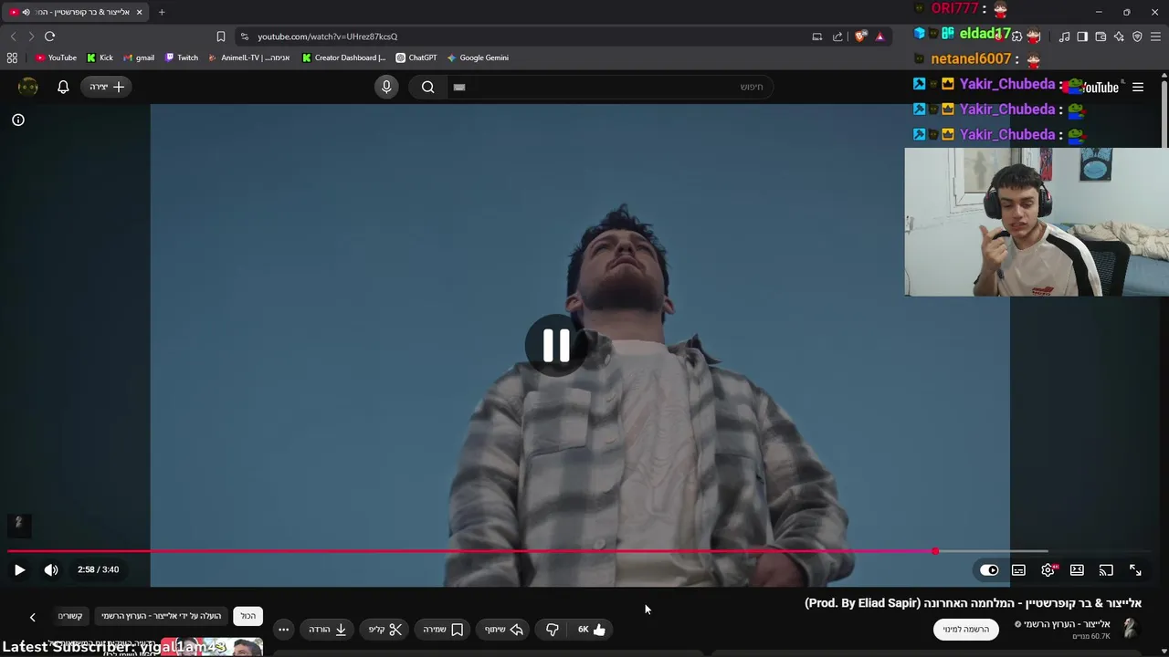This screenshot has height=657, width=1169.
Task: Open the player settings gear
Action: click(1048, 570)
